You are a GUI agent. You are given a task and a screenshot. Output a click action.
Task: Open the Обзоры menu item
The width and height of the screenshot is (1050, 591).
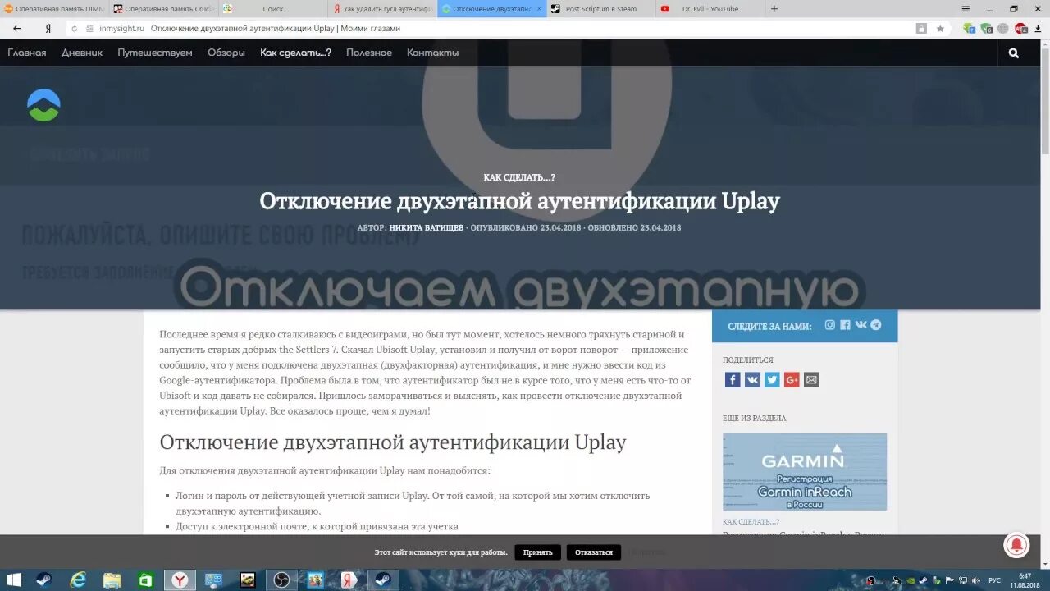click(x=226, y=53)
